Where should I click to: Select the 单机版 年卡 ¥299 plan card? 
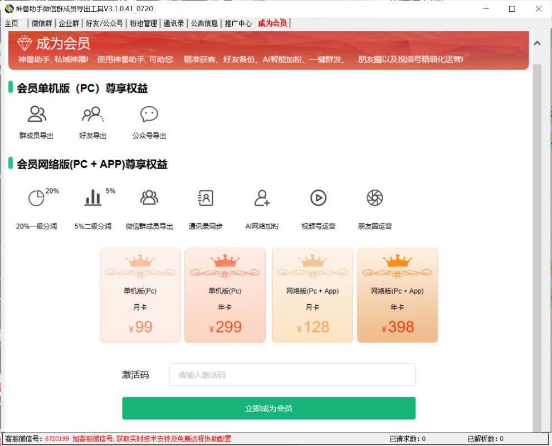pyautogui.click(x=225, y=295)
